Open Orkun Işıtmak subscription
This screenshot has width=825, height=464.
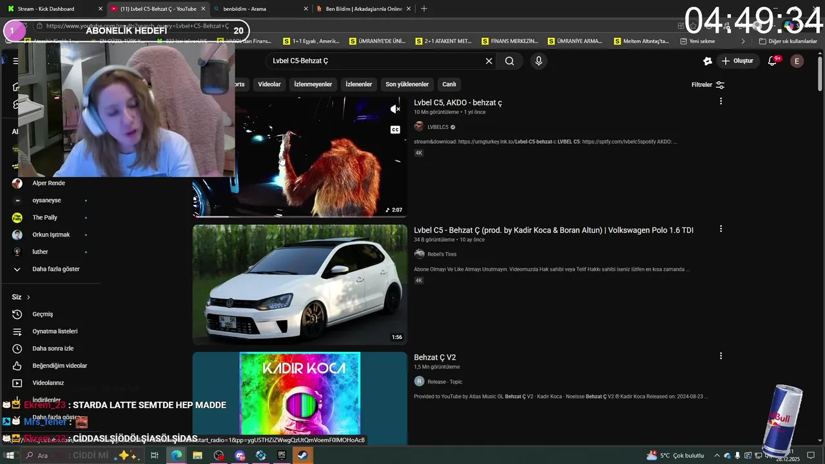51,235
